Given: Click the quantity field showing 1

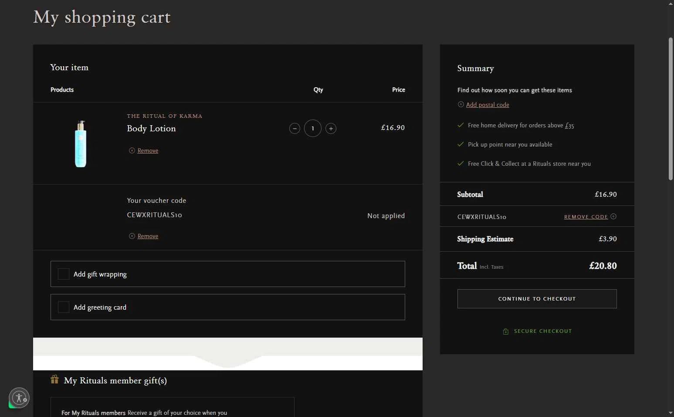Looking at the screenshot, I should pos(313,128).
